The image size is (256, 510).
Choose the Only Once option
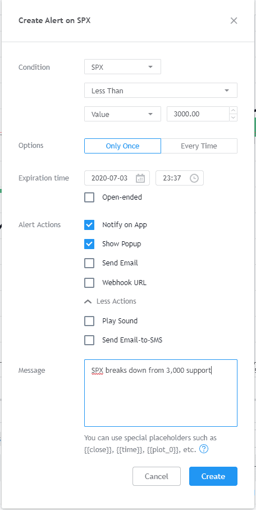[x=122, y=146]
